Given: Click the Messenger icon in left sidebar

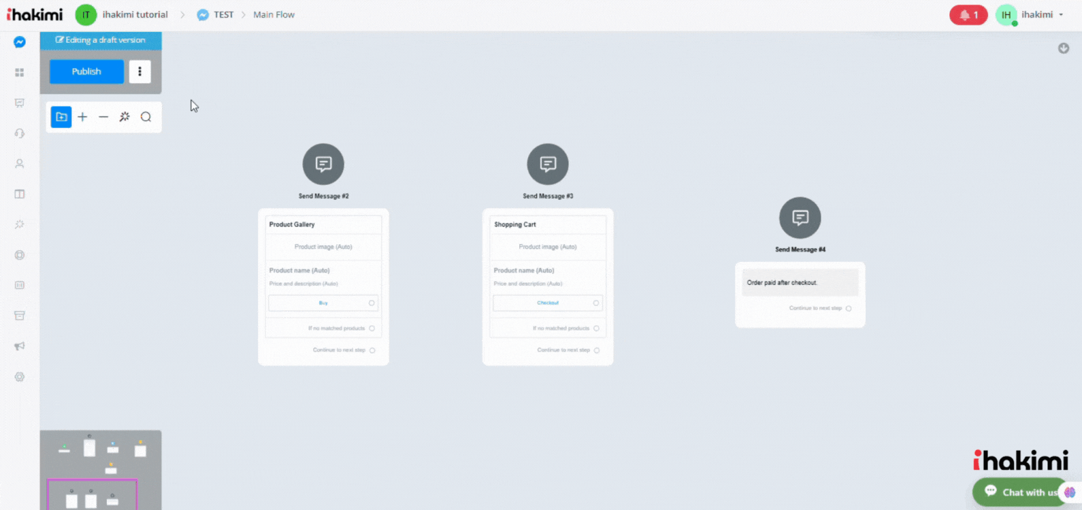Looking at the screenshot, I should 20,42.
